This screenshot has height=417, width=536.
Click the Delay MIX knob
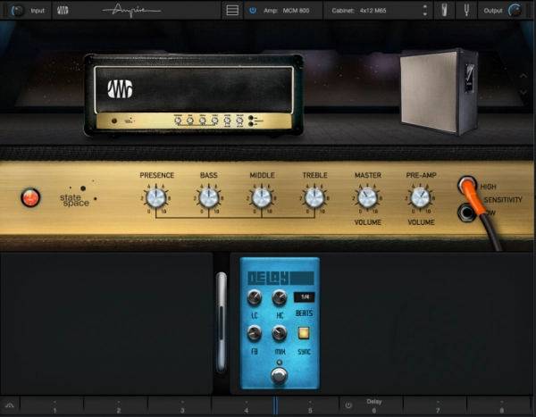tap(280, 333)
